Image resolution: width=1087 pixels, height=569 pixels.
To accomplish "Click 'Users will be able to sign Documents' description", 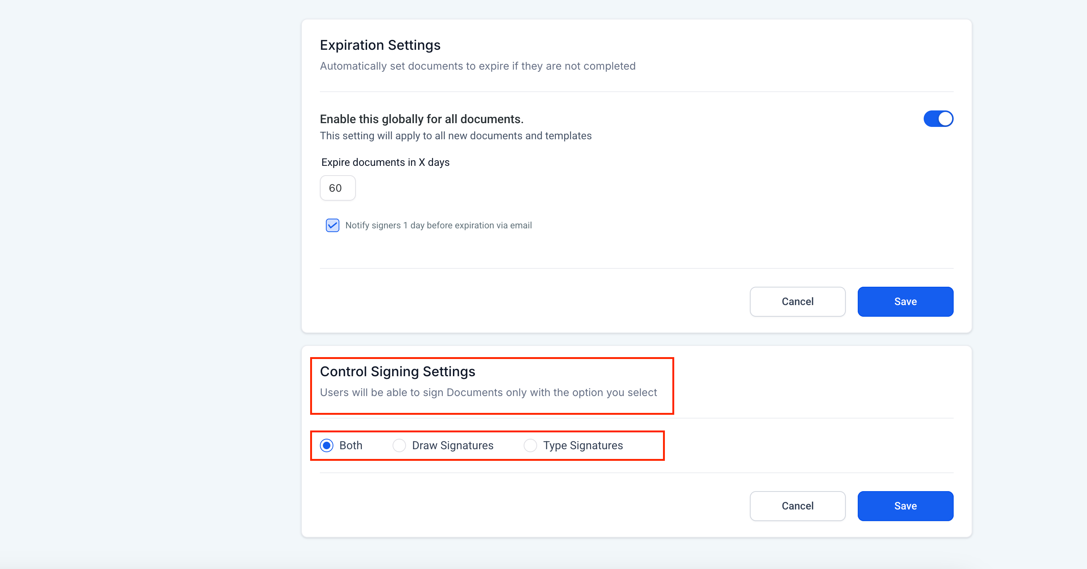I will pos(488,393).
